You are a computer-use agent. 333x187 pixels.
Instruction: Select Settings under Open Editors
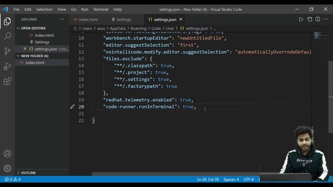click(42, 42)
